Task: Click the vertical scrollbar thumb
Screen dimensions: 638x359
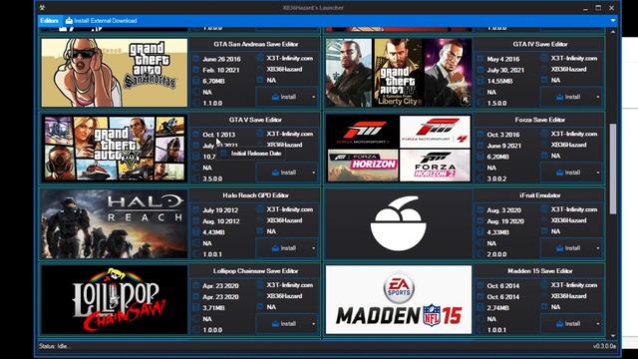Action: tap(613, 169)
